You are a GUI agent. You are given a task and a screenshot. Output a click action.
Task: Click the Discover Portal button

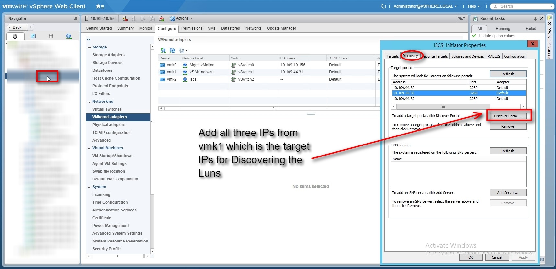click(x=507, y=116)
